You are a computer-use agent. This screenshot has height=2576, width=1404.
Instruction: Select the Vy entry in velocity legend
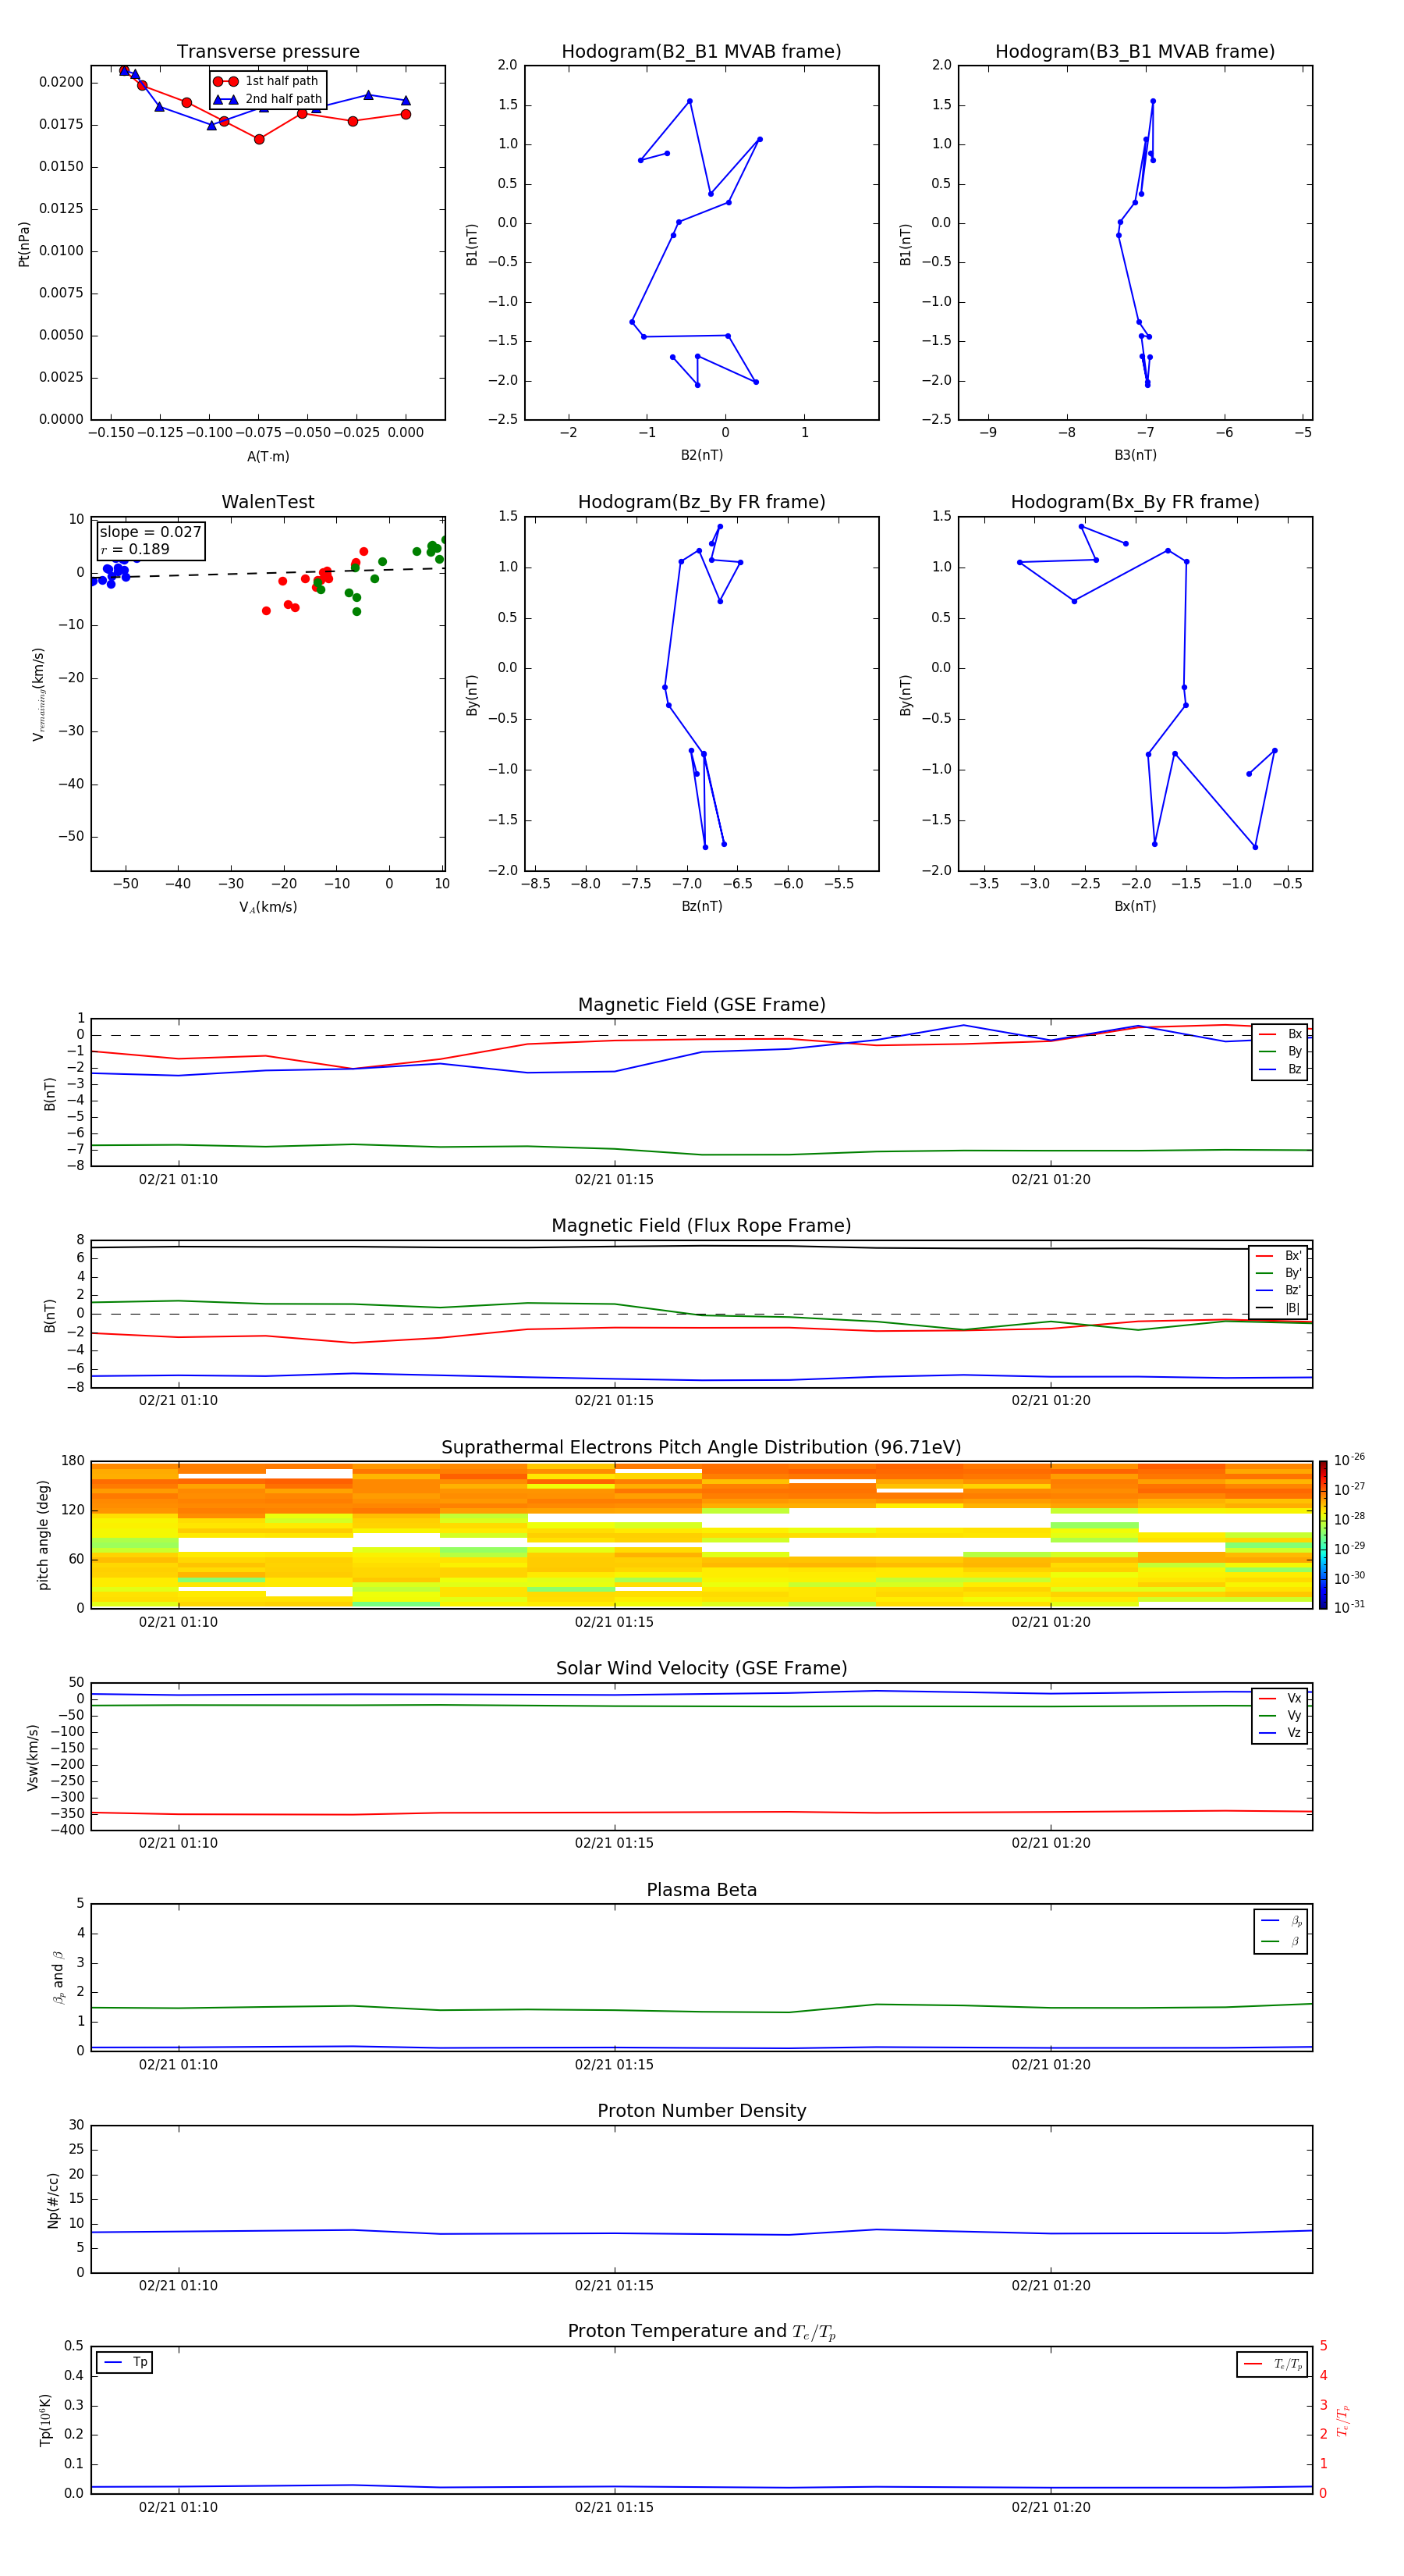(x=1280, y=1715)
